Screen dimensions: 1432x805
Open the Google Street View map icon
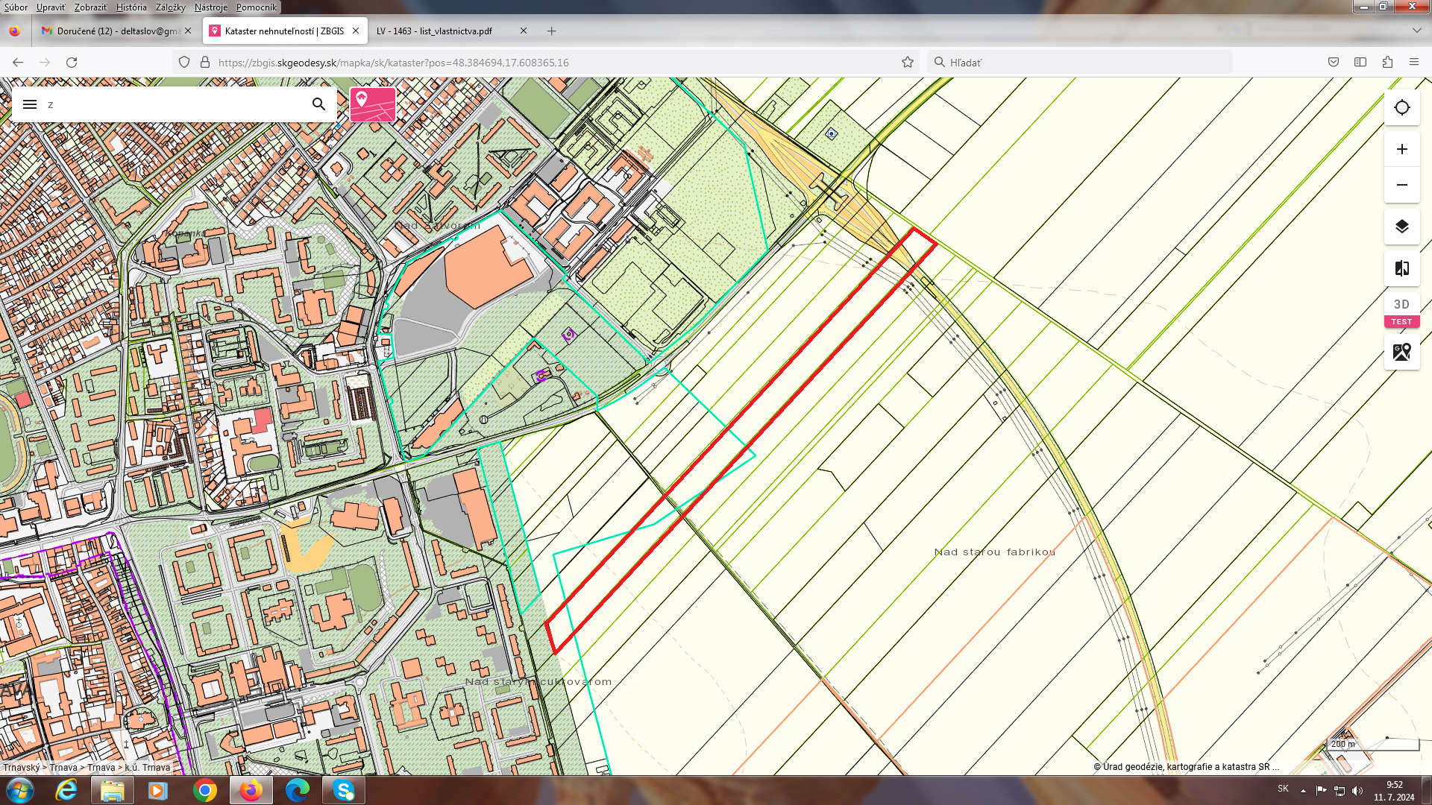click(x=1401, y=352)
